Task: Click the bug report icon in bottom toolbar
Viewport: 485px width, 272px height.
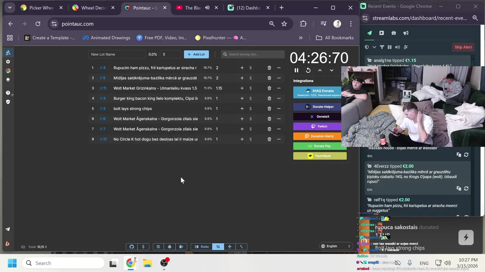Action: click(169, 247)
